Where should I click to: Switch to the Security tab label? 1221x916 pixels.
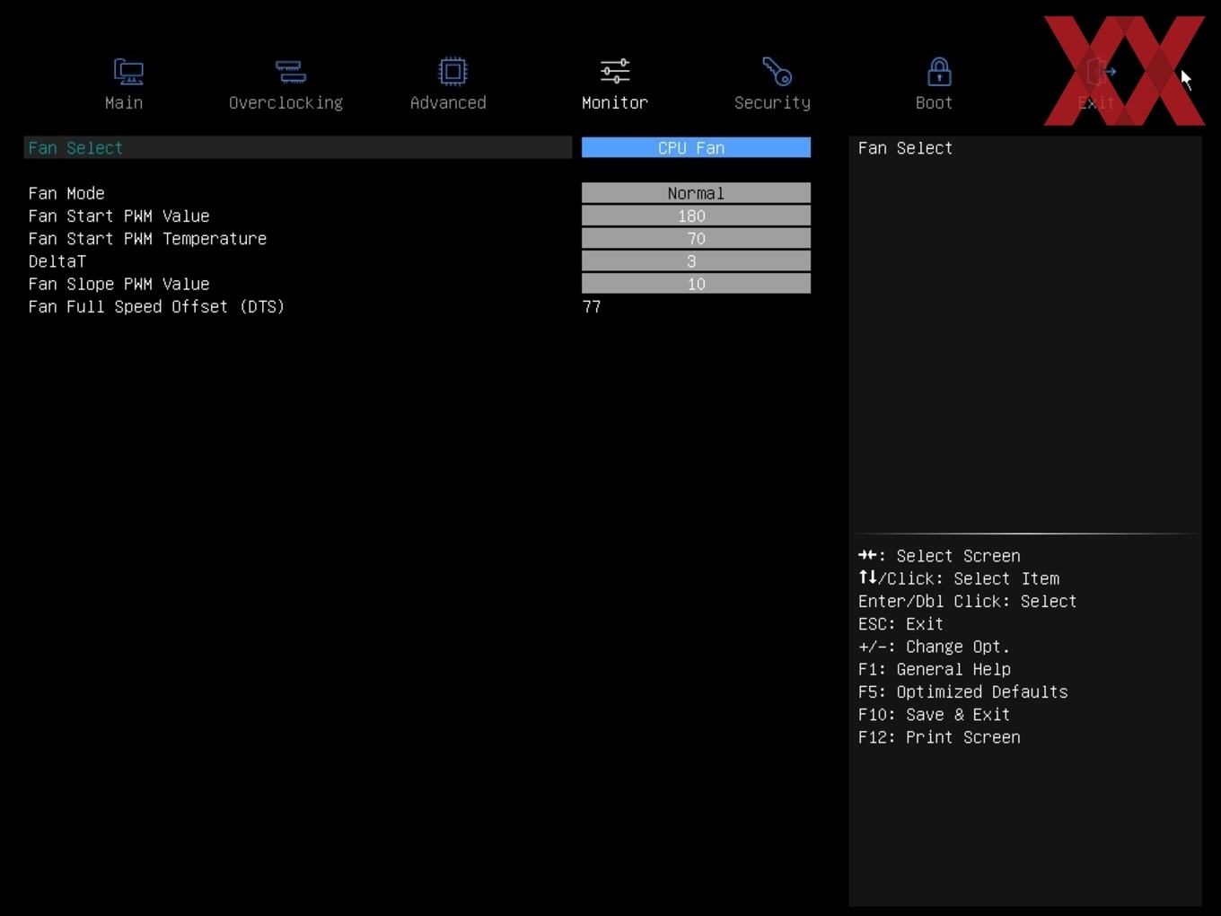772,102
